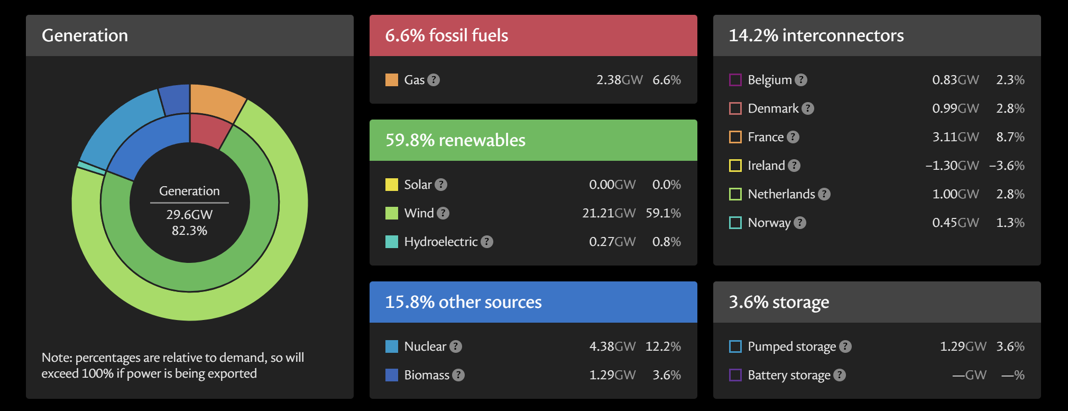Click the light green Wind swatch

point(392,213)
